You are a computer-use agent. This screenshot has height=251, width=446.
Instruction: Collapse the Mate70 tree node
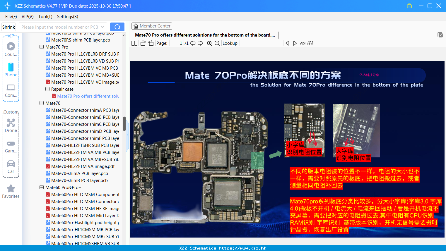[42, 103]
